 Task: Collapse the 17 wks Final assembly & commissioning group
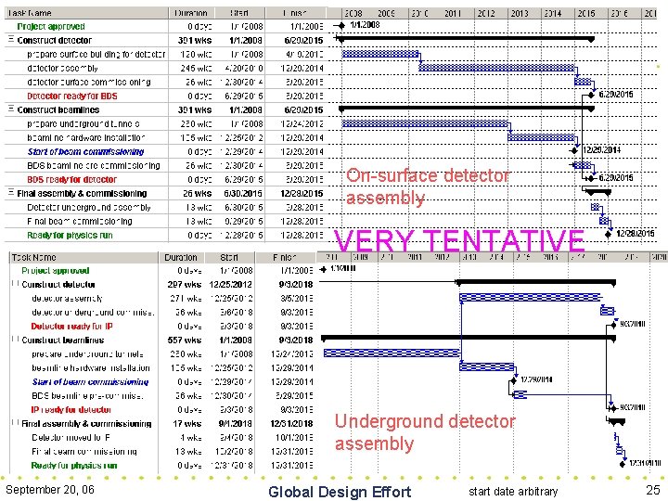click(16, 423)
